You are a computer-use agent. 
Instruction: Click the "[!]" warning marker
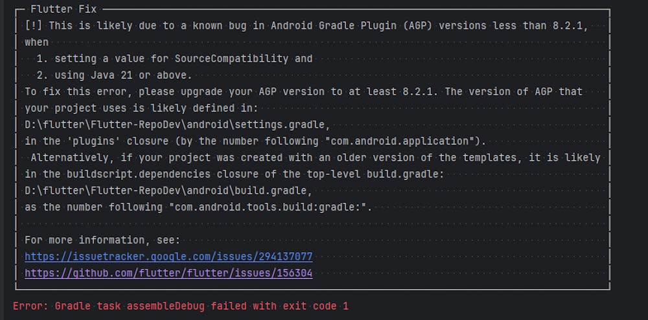[34, 25]
